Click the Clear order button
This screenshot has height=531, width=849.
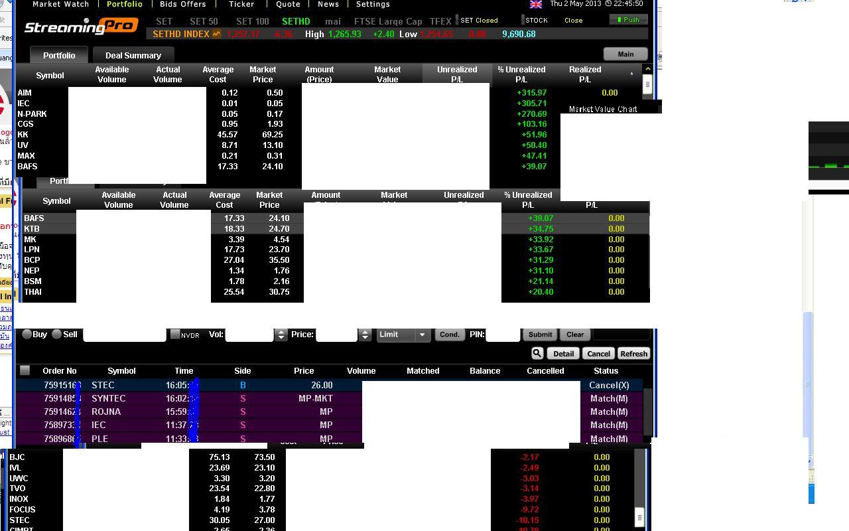(575, 335)
